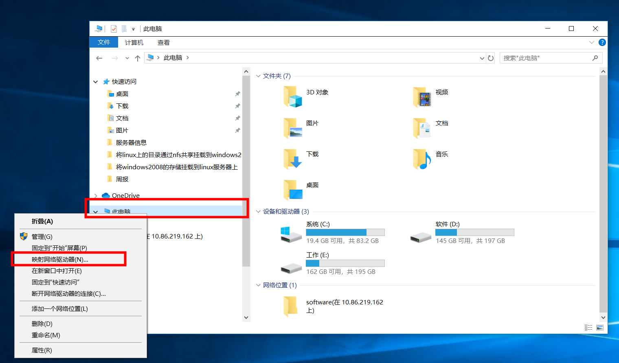Viewport: 619px width, 363px height.
Task: Open the address bar history dropdown
Action: coord(482,58)
